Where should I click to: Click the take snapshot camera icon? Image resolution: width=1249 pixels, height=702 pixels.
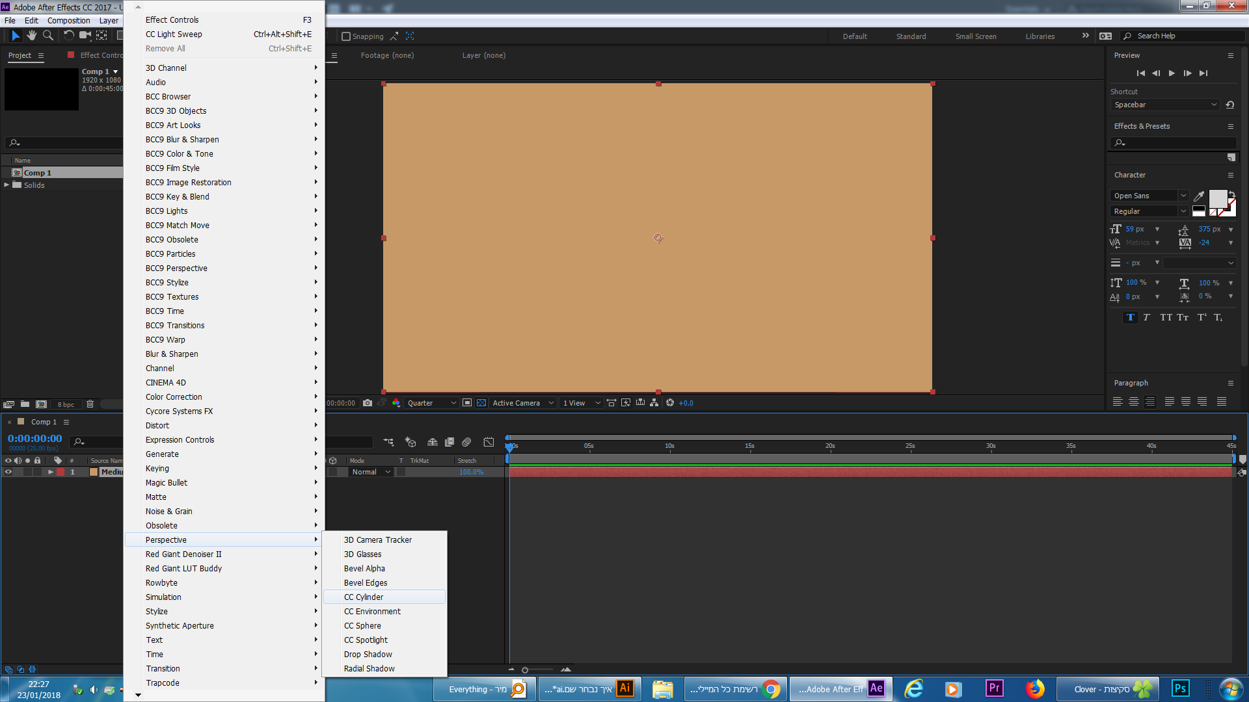(368, 403)
